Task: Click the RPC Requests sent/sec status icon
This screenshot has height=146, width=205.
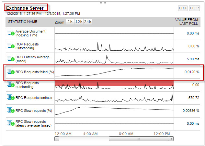Action: tap(10, 97)
